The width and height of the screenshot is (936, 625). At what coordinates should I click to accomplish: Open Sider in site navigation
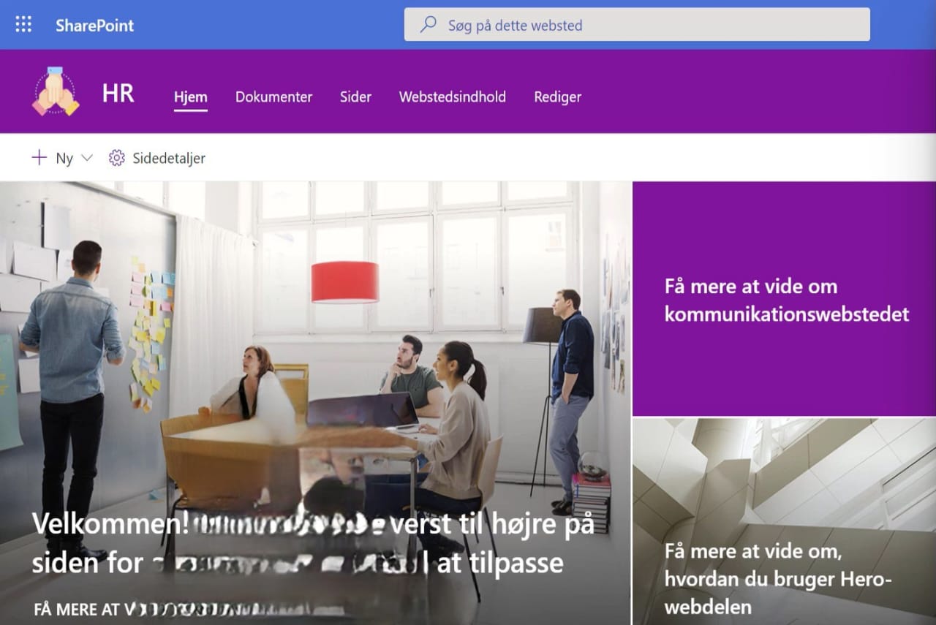[355, 96]
